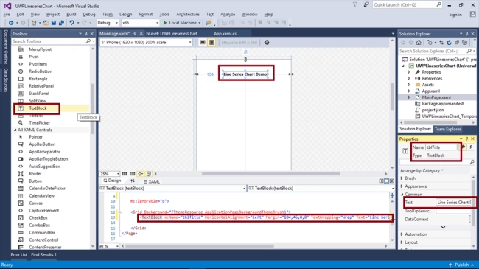The height and width of the screenshot is (269, 479).
Task: Select the StackPanel control in Toolbox
Action: click(x=39, y=94)
